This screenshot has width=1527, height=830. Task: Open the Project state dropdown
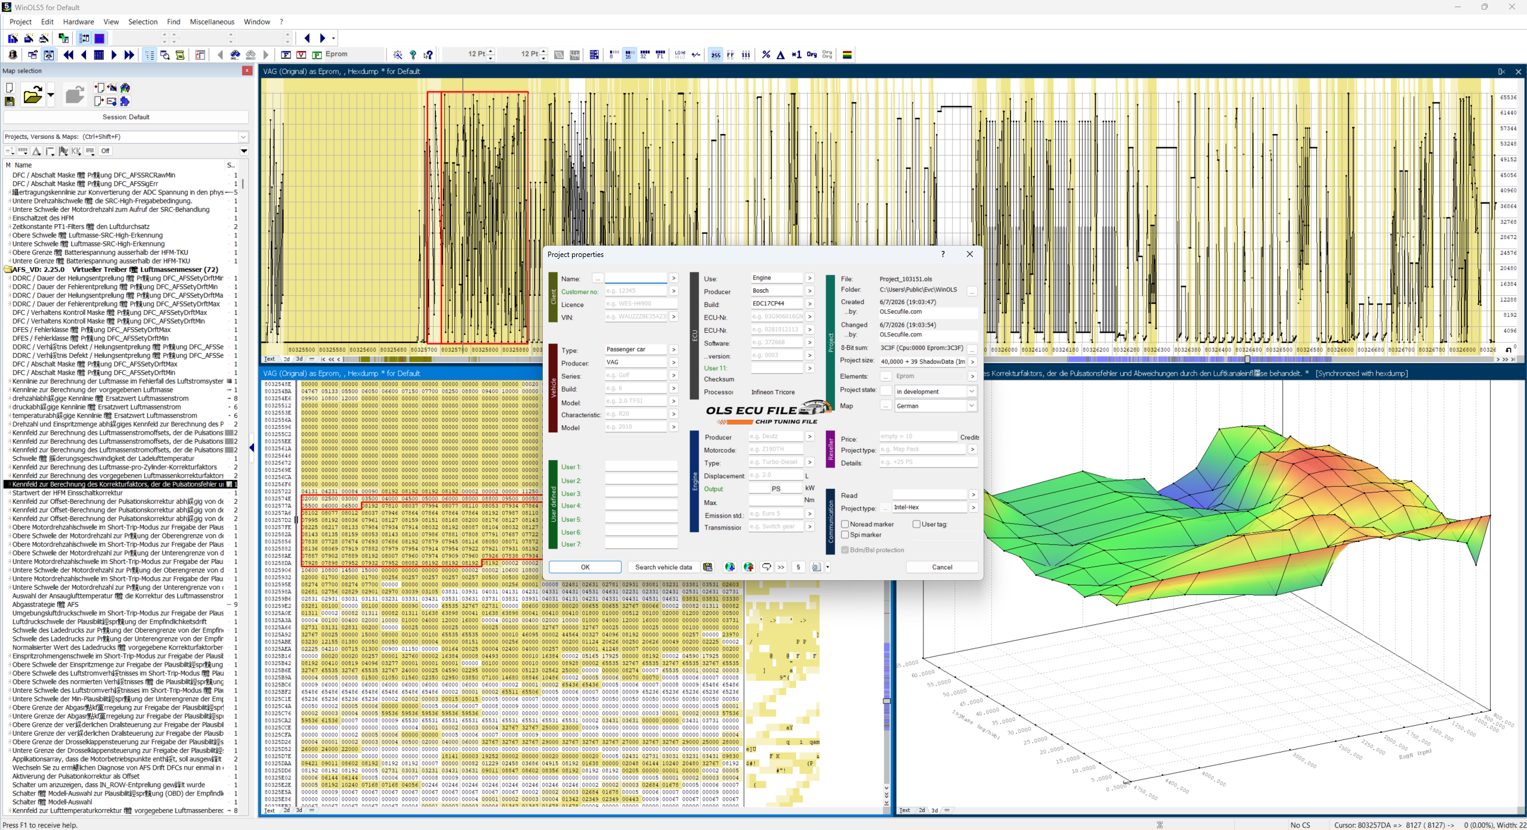pyautogui.click(x=972, y=391)
